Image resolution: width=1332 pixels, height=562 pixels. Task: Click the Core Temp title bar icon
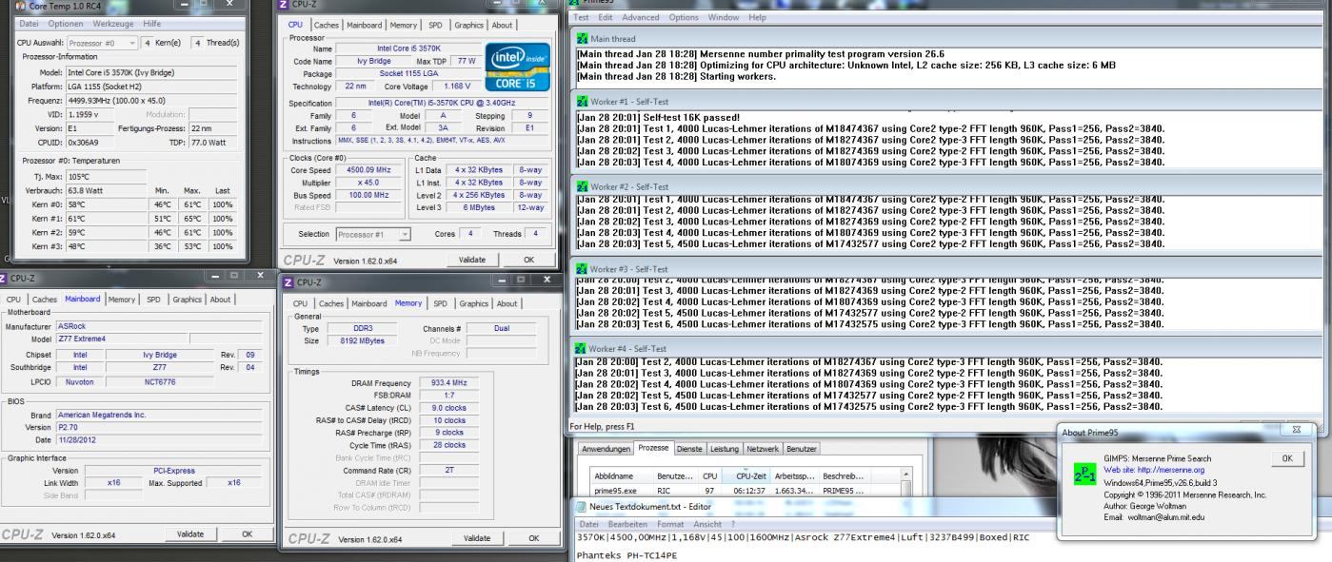point(22,6)
